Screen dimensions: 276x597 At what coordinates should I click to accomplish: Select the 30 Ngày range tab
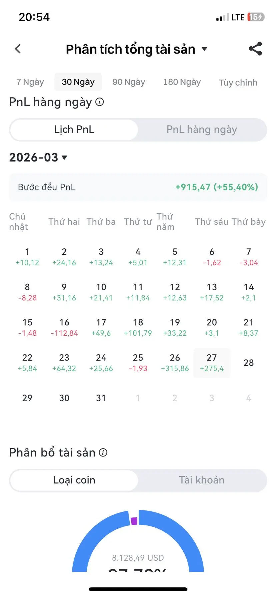coord(78,82)
